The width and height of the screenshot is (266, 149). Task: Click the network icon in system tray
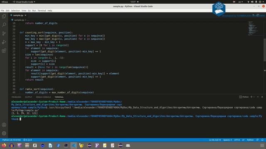248,2
